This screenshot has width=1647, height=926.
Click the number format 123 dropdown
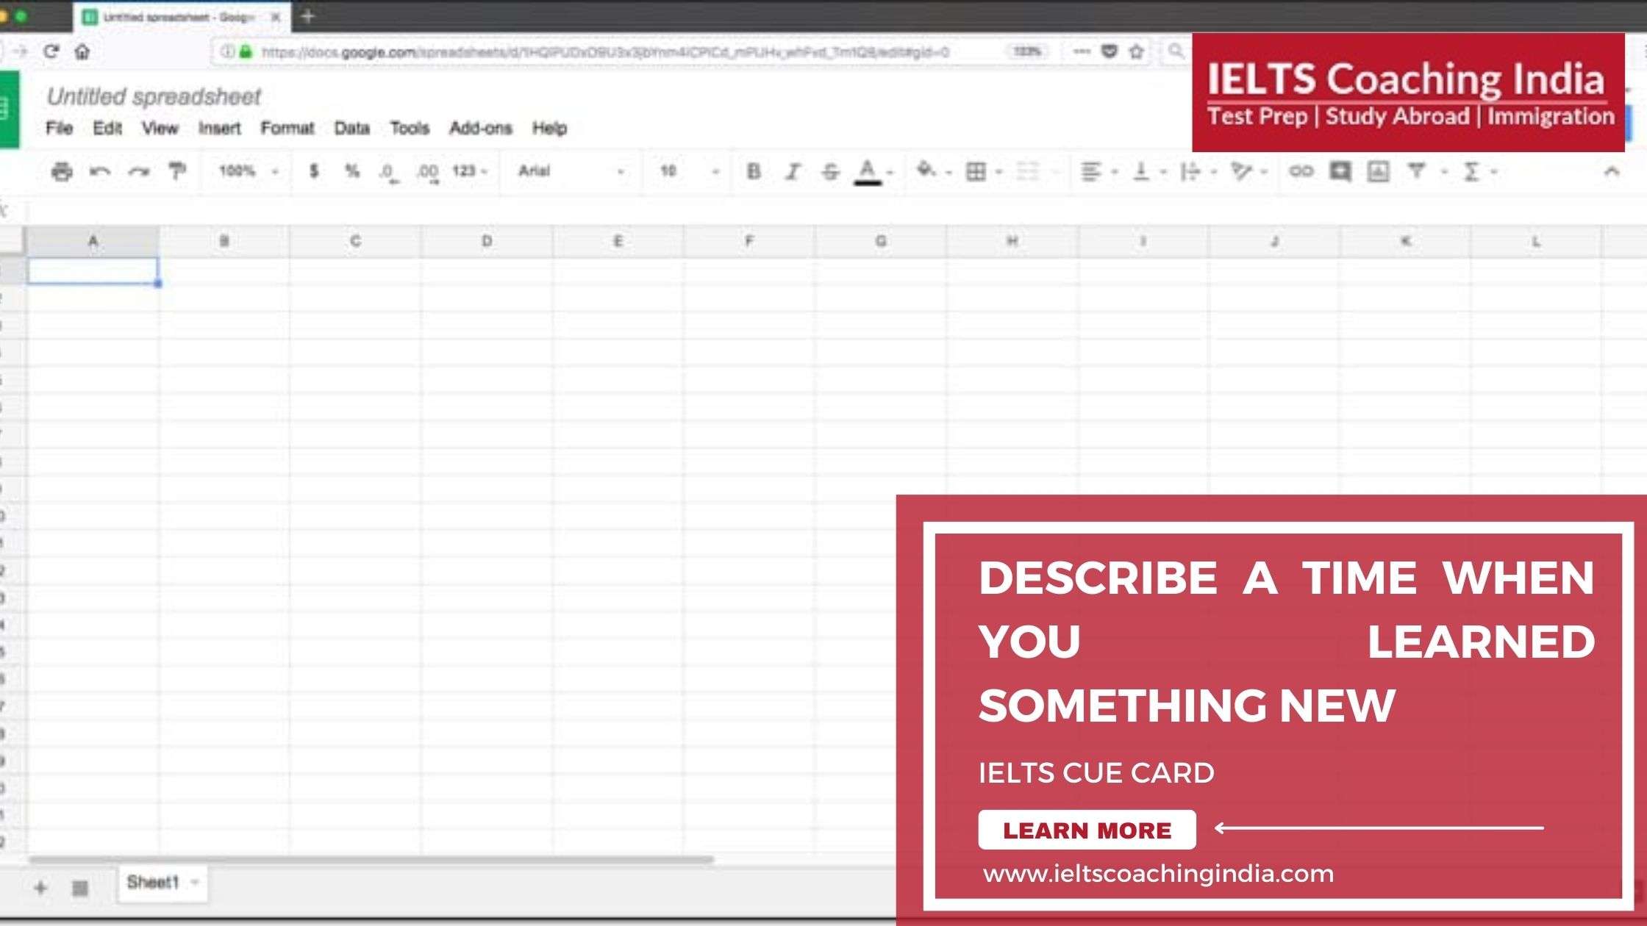467,171
